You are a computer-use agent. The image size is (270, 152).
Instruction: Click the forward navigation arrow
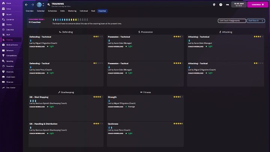[33, 5]
